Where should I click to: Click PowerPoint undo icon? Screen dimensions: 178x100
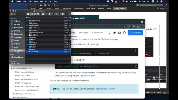pos(49,5)
